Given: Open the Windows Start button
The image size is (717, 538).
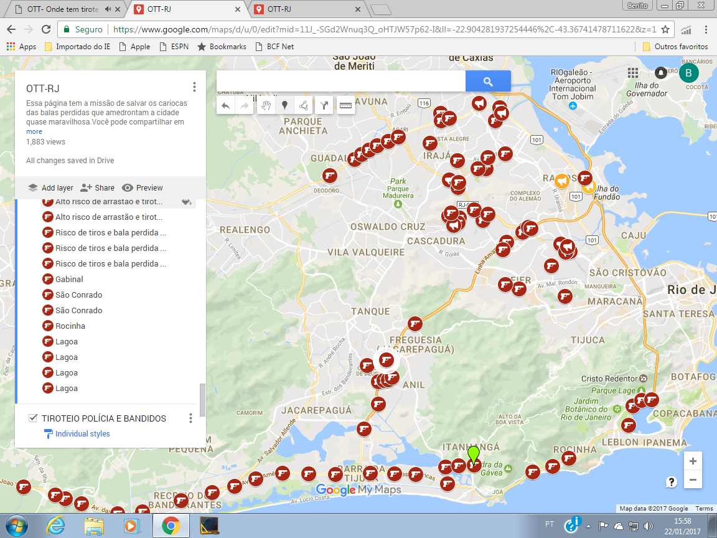Looking at the screenshot, I should click(16, 526).
